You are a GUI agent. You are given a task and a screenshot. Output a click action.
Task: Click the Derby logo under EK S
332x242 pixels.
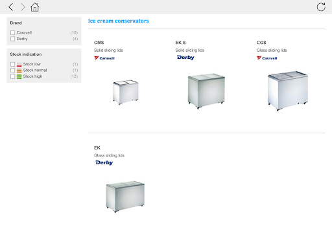185,58
